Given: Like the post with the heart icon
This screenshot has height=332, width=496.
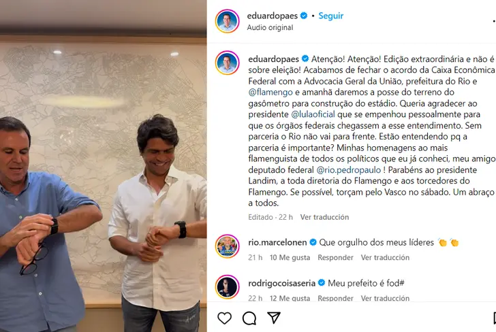Looking at the screenshot, I should coord(224,318).
